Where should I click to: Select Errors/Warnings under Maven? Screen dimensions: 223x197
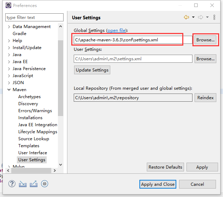[35, 111]
